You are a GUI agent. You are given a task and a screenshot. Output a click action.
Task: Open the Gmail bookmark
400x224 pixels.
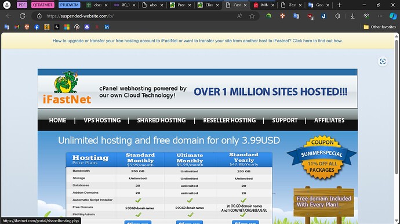(17, 27)
